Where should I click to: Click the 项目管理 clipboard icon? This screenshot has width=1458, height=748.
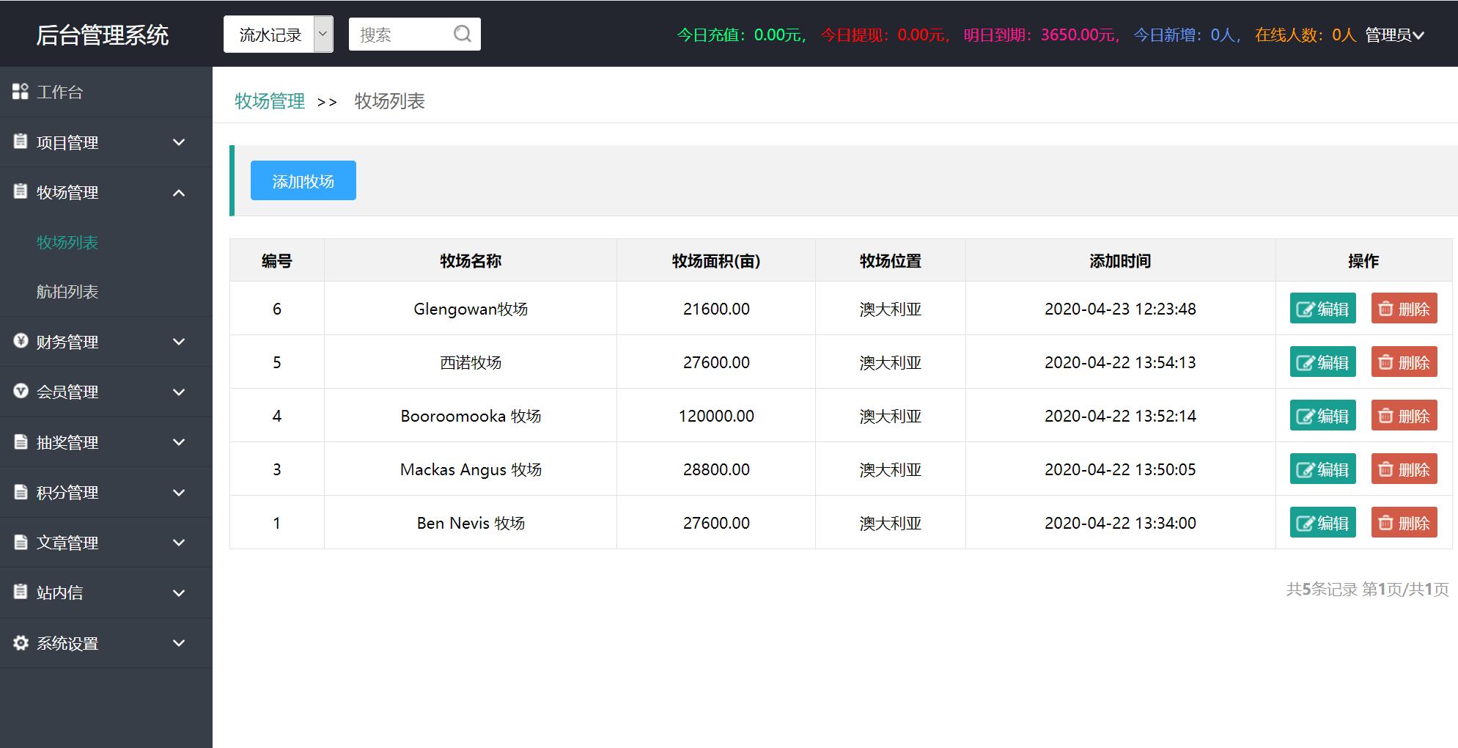click(x=20, y=142)
